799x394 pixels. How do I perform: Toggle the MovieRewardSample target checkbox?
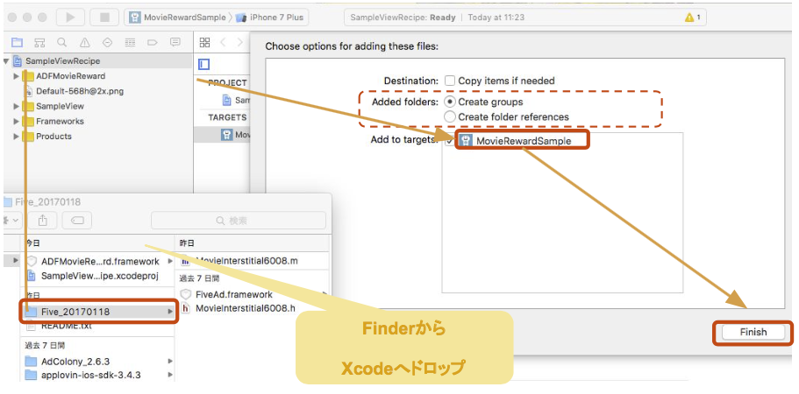pos(449,141)
